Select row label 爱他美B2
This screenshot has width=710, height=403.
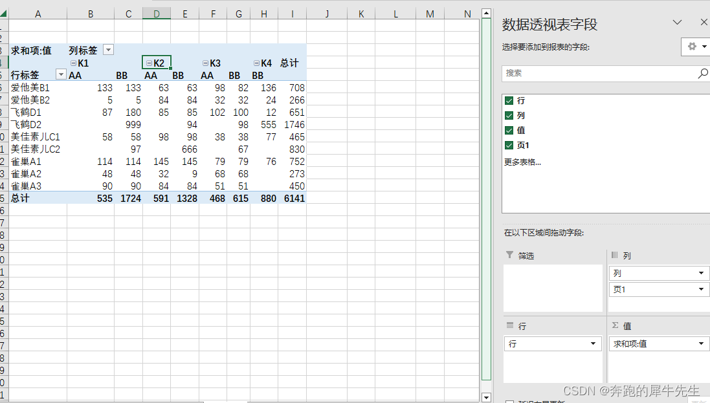pos(38,100)
